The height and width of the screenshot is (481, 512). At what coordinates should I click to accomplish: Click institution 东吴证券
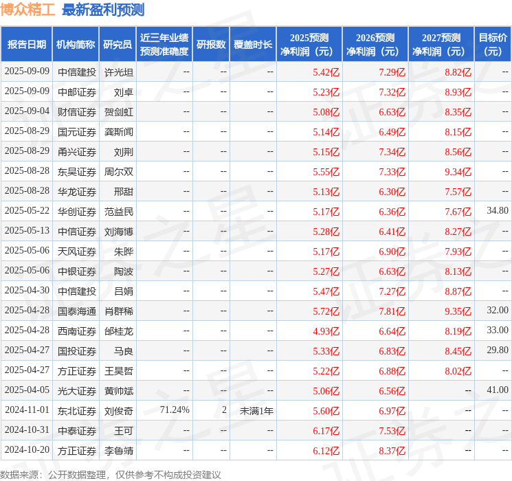tap(77, 172)
